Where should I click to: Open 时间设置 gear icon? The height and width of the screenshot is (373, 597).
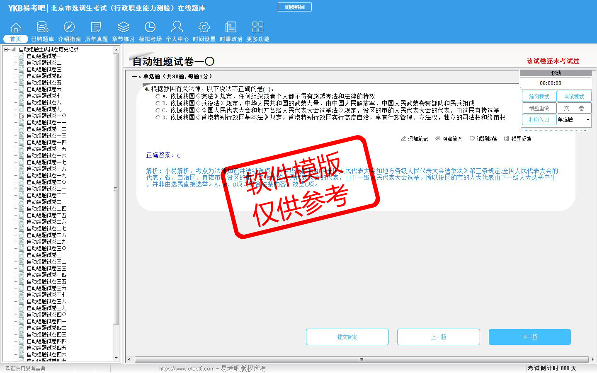tap(204, 28)
